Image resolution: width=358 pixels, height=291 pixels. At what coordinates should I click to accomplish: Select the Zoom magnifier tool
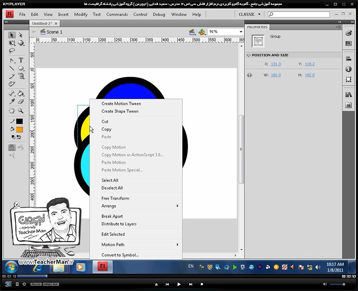tap(21, 111)
